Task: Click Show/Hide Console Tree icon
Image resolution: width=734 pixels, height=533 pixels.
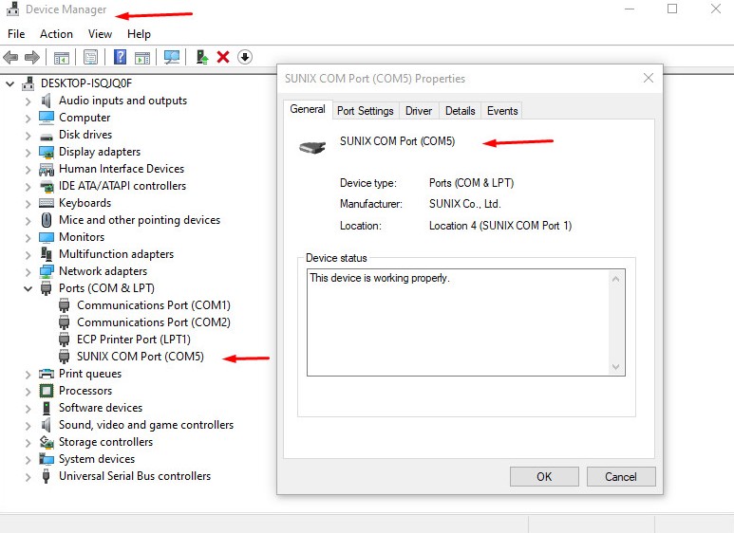Action: [x=62, y=57]
